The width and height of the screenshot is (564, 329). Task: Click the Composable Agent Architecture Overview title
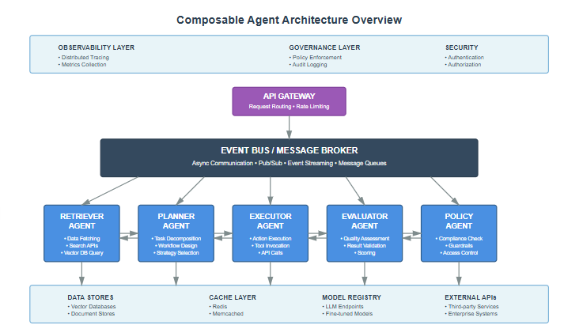[289, 20]
